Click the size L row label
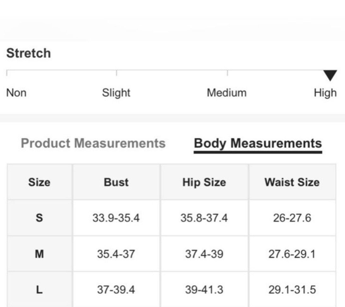This screenshot has height=307, width=345. 39,289
